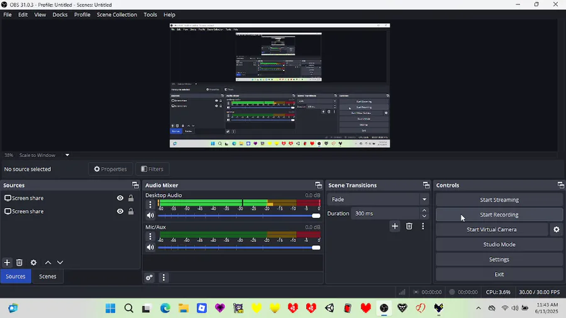This screenshot has height=318, width=566.
Task: Open the File menu
Action: coord(7,15)
